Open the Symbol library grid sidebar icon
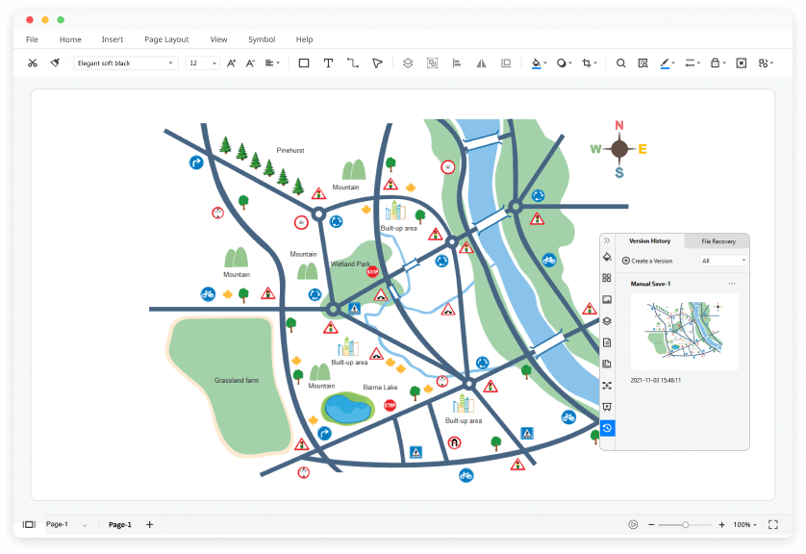The image size is (806, 554). [607, 278]
